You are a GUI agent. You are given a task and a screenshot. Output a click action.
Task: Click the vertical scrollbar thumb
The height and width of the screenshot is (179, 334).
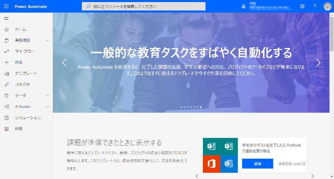click(x=331, y=34)
